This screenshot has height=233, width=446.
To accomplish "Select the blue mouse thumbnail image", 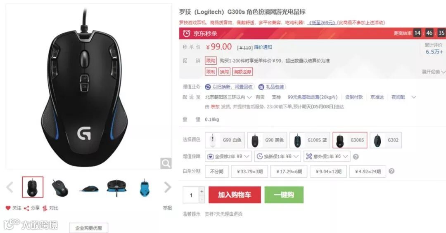I will (x=145, y=188).
